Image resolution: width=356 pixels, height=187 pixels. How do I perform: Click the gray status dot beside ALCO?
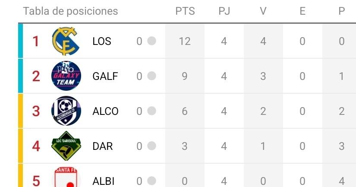point(151,111)
